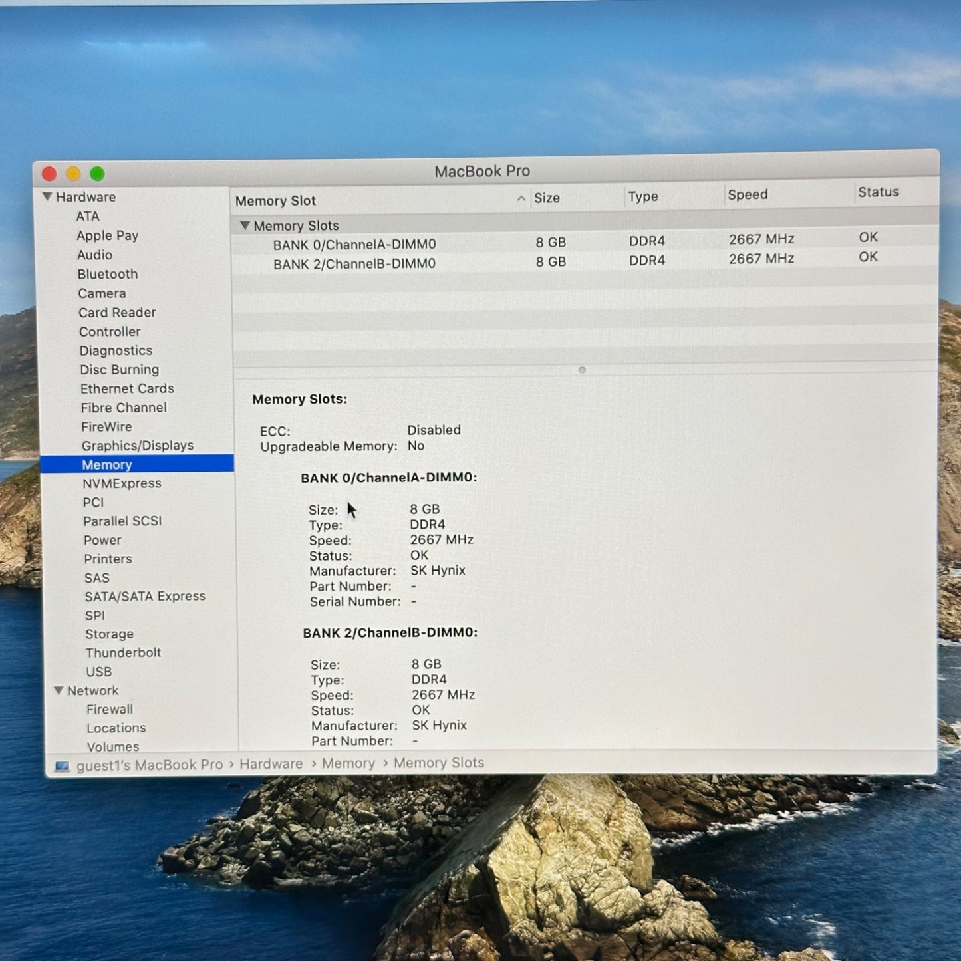Select SATA/SATA Express in the sidebar
This screenshot has width=961, height=961.
[145, 597]
